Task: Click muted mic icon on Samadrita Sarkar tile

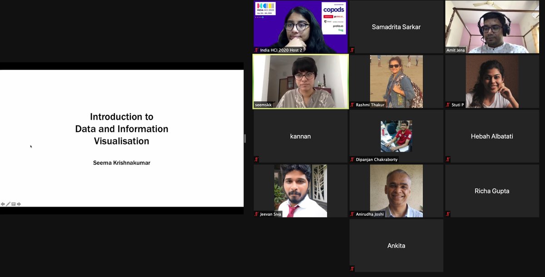Action: pos(352,50)
